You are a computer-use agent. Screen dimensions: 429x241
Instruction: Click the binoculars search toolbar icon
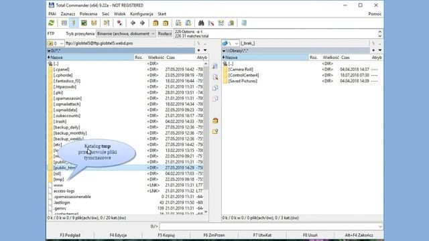201,23
